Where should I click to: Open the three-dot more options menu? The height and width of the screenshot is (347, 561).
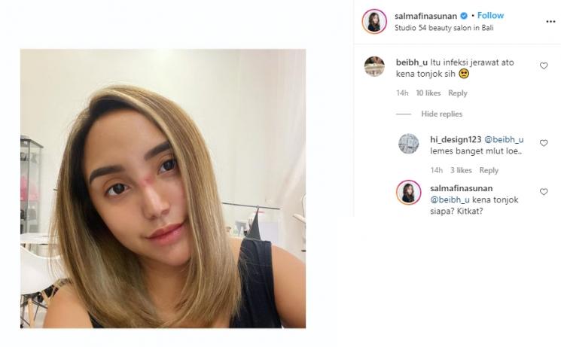pyautogui.click(x=550, y=22)
